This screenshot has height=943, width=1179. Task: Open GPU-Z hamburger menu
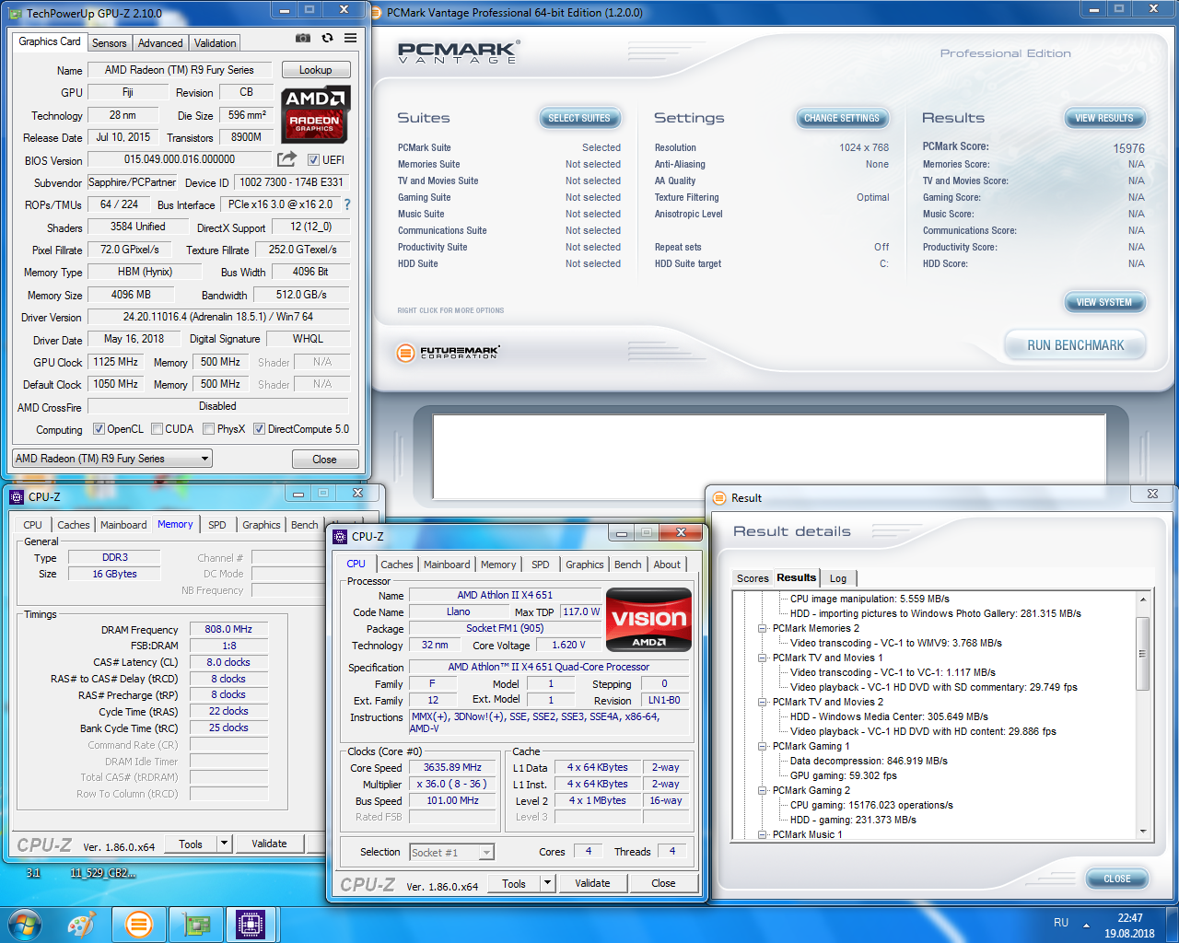(351, 38)
